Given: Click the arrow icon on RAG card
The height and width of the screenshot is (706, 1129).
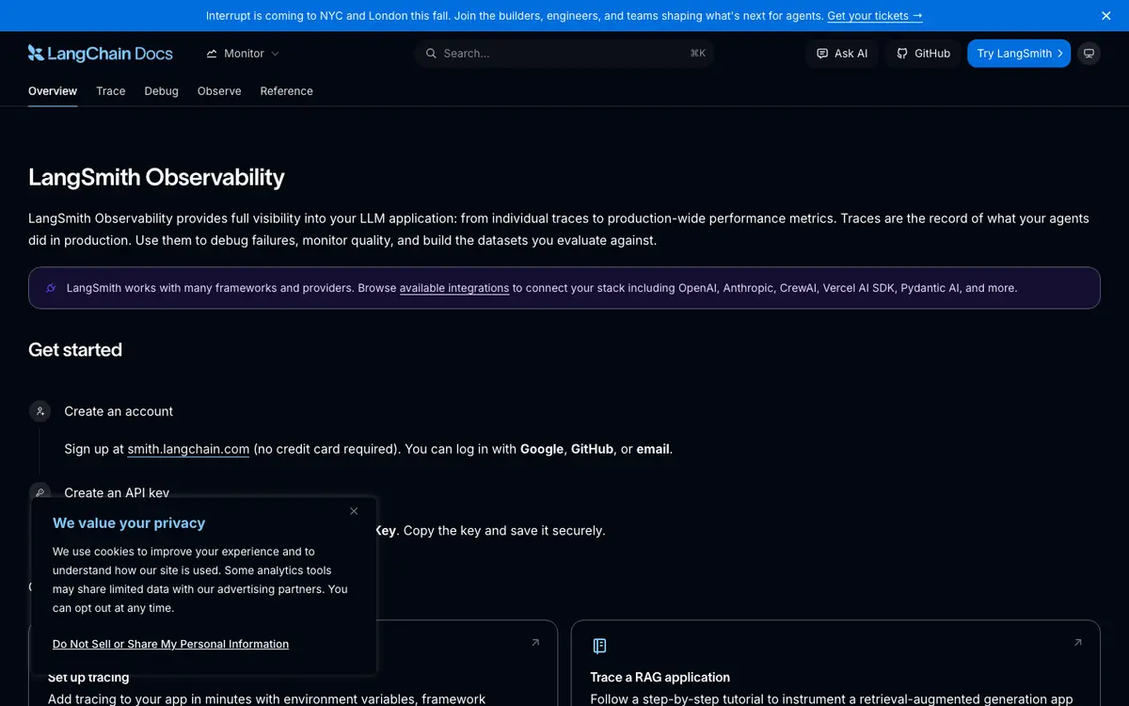Looking at the screenshot, I should coord(1078,643).
